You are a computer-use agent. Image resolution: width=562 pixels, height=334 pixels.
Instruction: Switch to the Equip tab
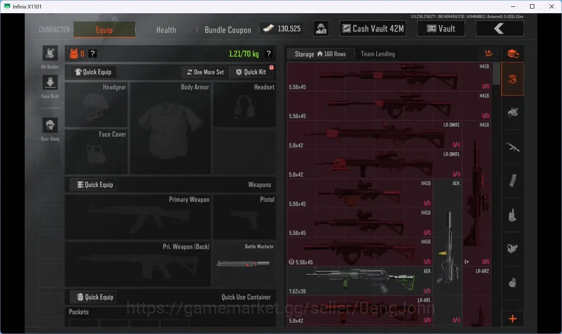click(104, 30)
